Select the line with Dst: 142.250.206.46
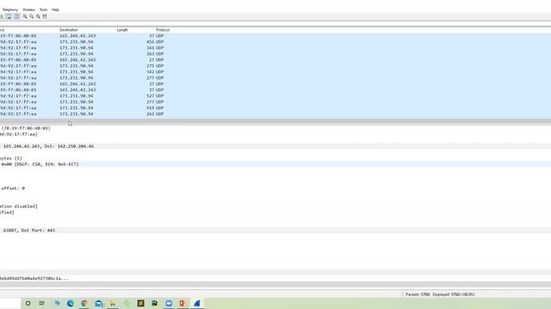The width and height of the screenshot is (551, 309). point(275,146)
